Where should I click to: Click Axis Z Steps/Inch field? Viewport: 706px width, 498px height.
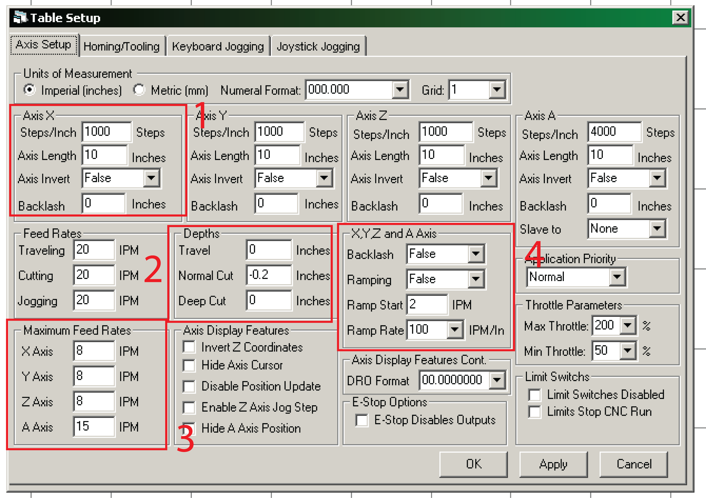(x=446, y=132)
